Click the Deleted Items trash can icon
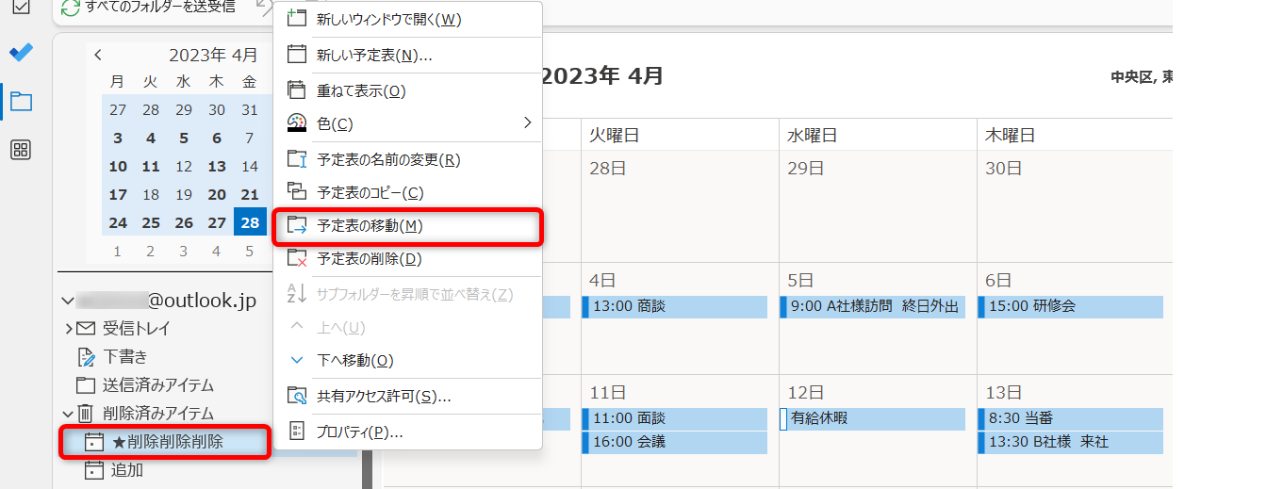1267x489 pixels. [x=86, y=413]
